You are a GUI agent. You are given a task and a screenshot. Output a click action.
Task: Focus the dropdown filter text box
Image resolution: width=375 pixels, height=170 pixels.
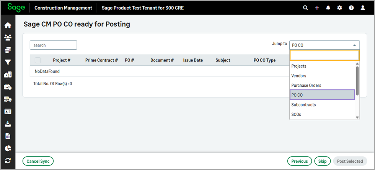(x=324, y=55)
